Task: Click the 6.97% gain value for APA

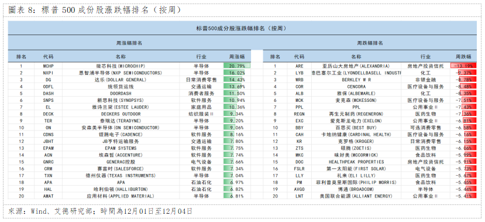Action: pyautogui.click(x=237, y=182)
